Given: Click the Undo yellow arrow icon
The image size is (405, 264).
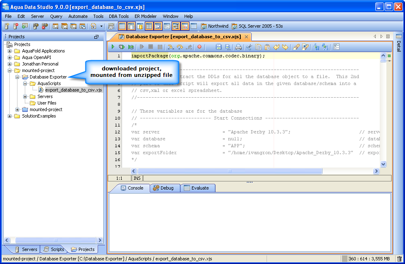Looking at the screenshot, I should tap(277, 47).
